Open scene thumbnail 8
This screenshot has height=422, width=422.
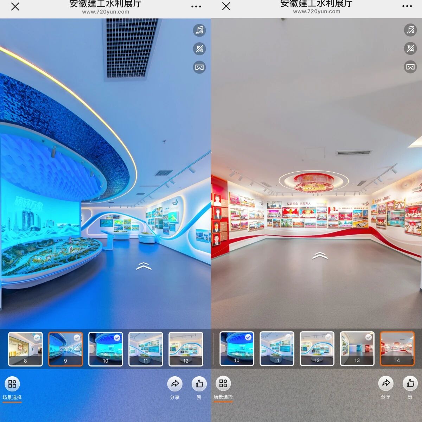pyautogui.click(x=25, y=349)
